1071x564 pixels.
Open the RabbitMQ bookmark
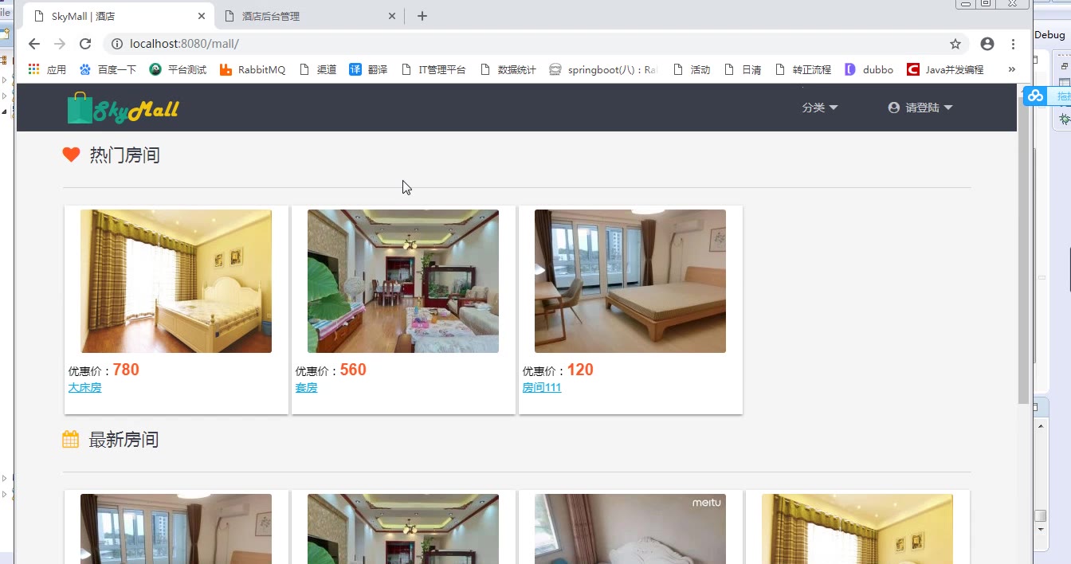click(252, 69)
